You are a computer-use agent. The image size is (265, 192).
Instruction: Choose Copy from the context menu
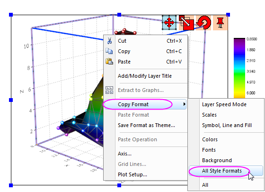coord(146,51)
